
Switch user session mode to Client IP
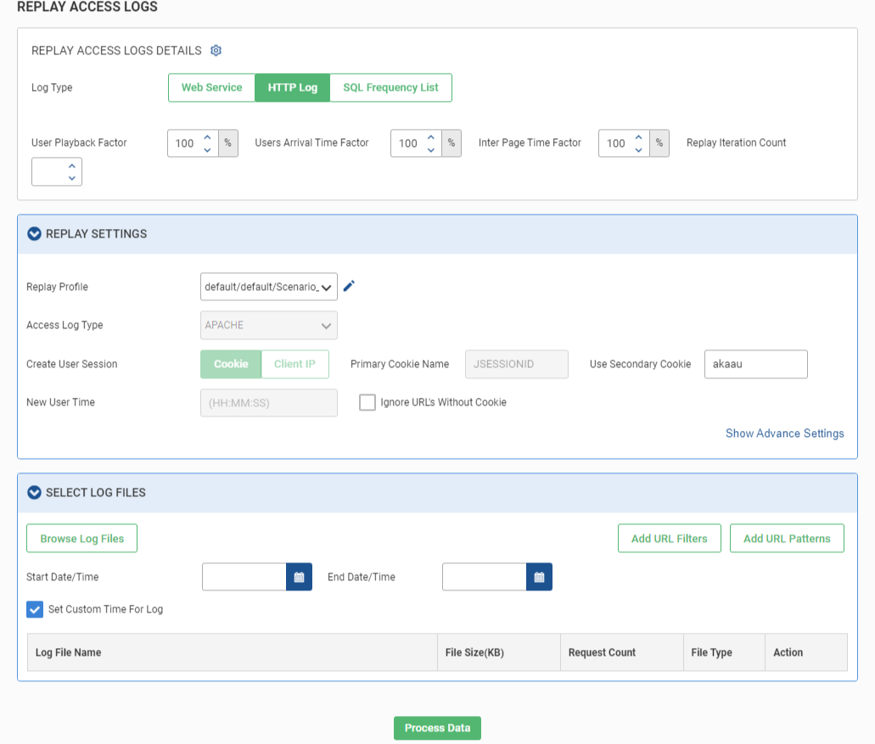pyautogui.click(x=294, y=364)
